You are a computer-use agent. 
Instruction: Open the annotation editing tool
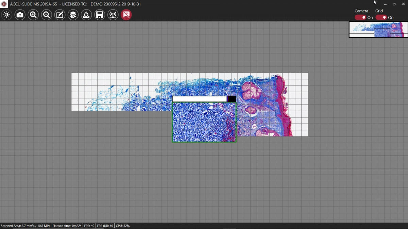[x=60, y=15]
